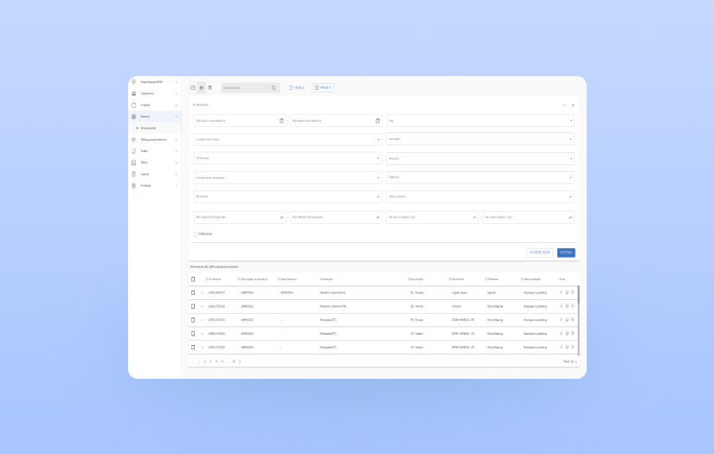
Task: Click the Technologia column header
Action: pos(326,278)
